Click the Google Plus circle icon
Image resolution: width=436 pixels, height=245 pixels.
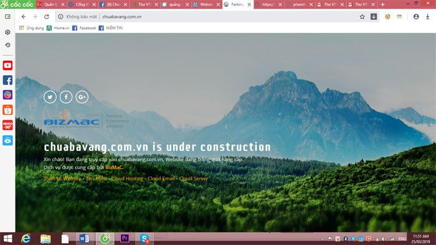pos(82,97)
